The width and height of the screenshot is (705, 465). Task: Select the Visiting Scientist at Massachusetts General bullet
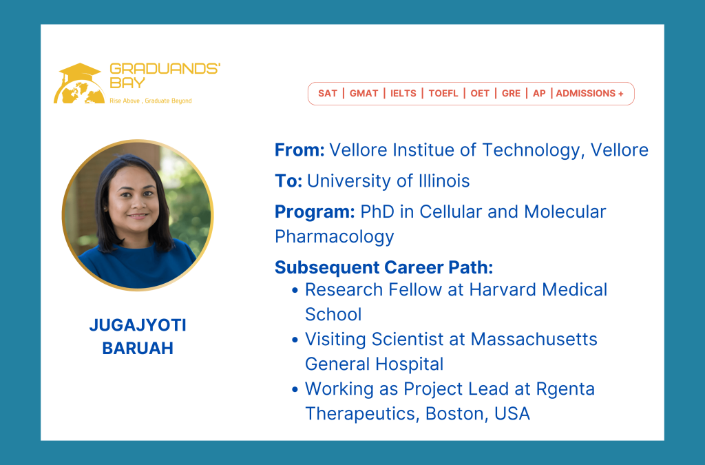451,351
